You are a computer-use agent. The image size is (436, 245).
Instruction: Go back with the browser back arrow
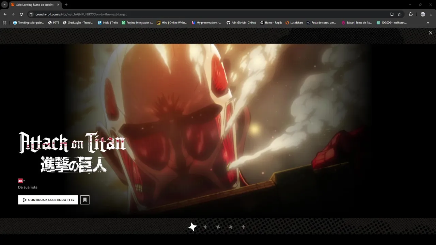coord(5,14)
